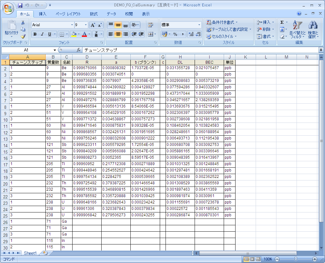The image size is (325, 263).
Task: Apply the red font color
Action: [84, 34]
